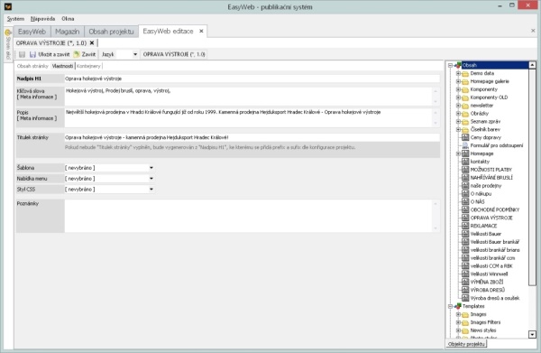Click the O nákupu page icon
Screen dimensions: 541x353
(x=465, y=194)
